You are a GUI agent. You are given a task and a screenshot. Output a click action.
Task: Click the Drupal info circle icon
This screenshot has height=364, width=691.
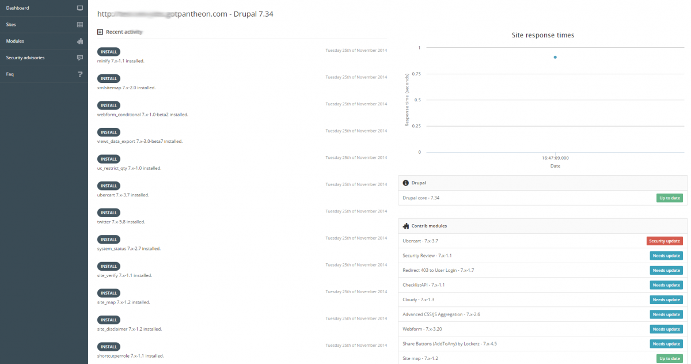406,183
